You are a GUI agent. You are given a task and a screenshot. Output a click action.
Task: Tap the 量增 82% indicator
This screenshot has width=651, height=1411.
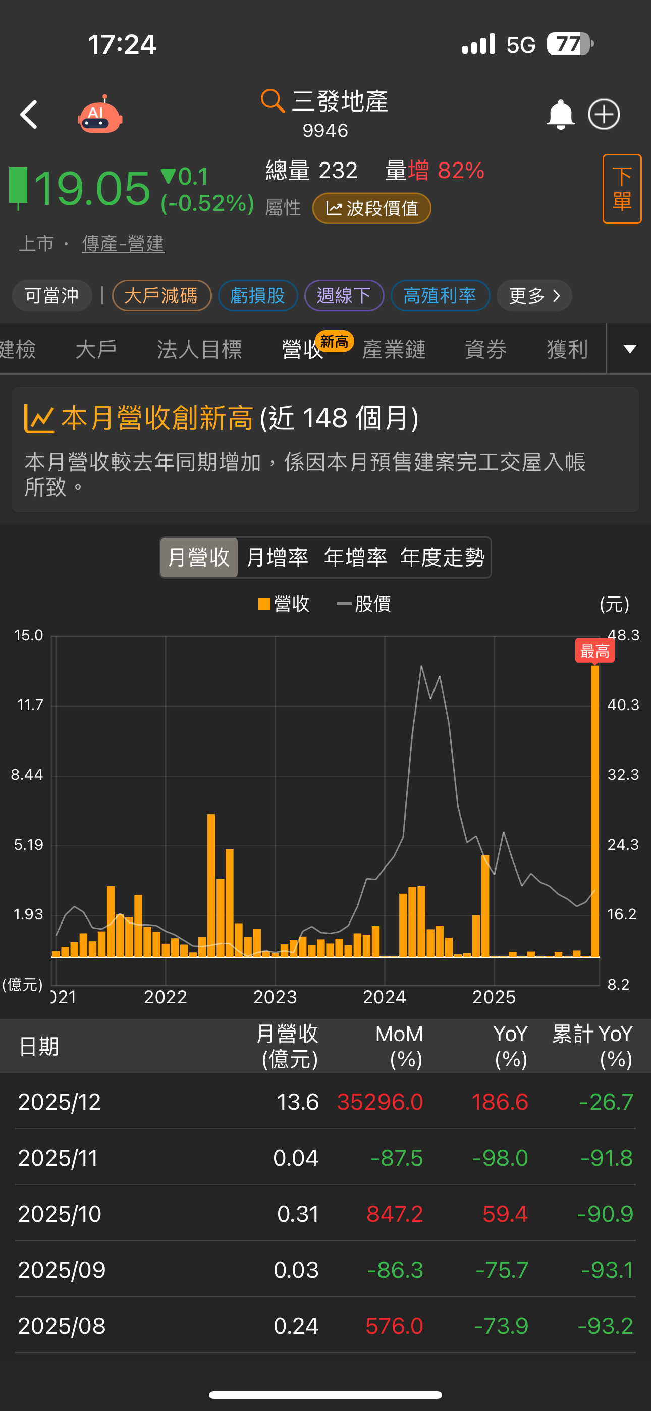click(x=435, y=171)
